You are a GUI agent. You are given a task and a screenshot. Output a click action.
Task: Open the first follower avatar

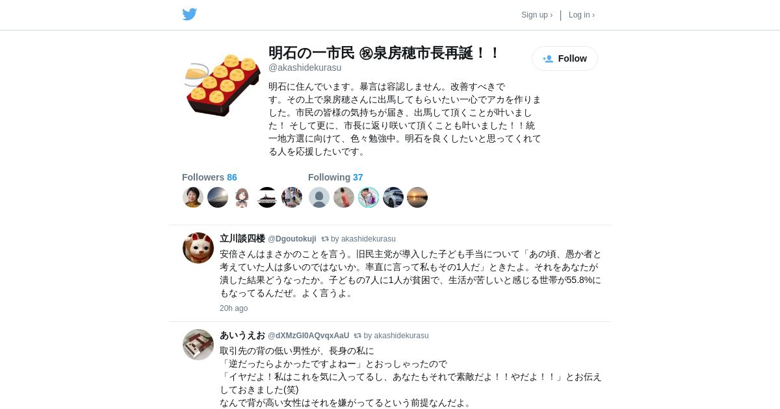193,197
